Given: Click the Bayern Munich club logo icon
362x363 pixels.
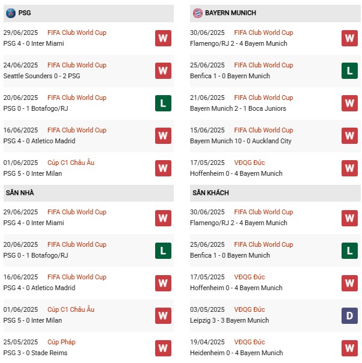Looking at the screenshot, I should point(197,13).
